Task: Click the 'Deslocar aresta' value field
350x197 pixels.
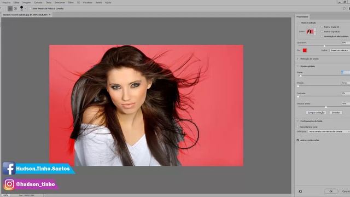Action: point(345,103)
